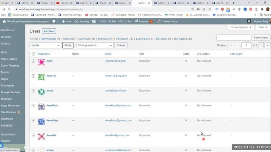This screenshot has height=152, width=271.
Task: Open the Yoast SEO admin bar icon
Action: pyautogui.click(x=94, y=22)
